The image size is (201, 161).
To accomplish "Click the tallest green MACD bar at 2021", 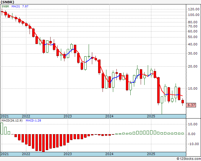I will (2, 129).
